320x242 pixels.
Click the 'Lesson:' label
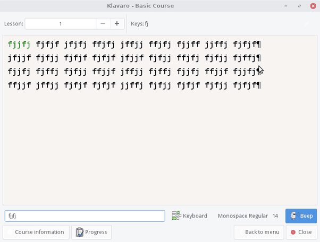click(14, 24)
